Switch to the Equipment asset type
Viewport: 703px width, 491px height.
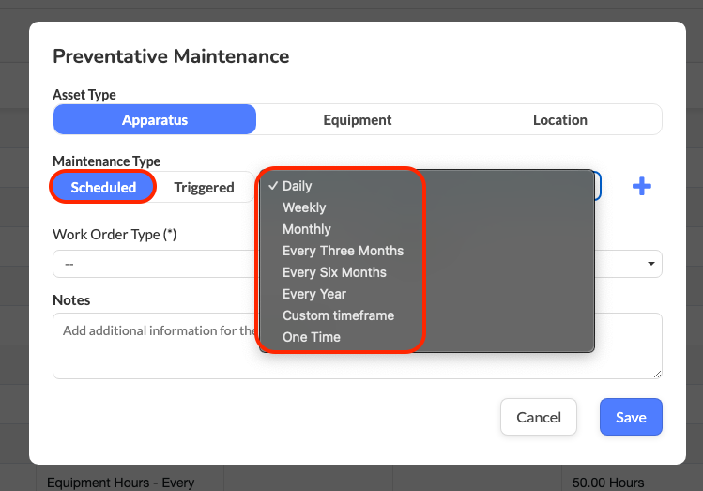[x=357, y=119]
